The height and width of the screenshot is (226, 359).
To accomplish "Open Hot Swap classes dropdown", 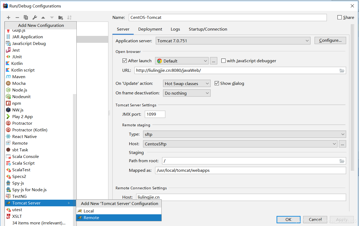I will pos(187,83).
